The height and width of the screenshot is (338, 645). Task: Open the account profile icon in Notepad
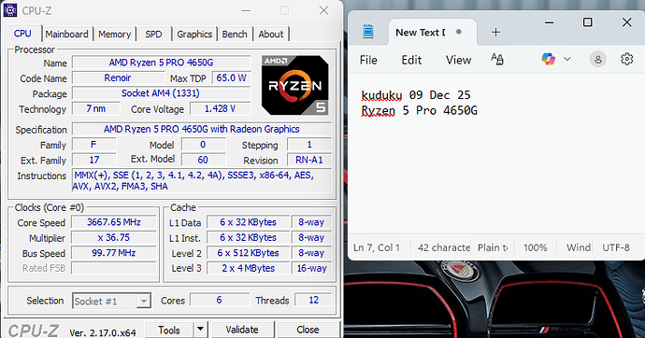[597, 60]
